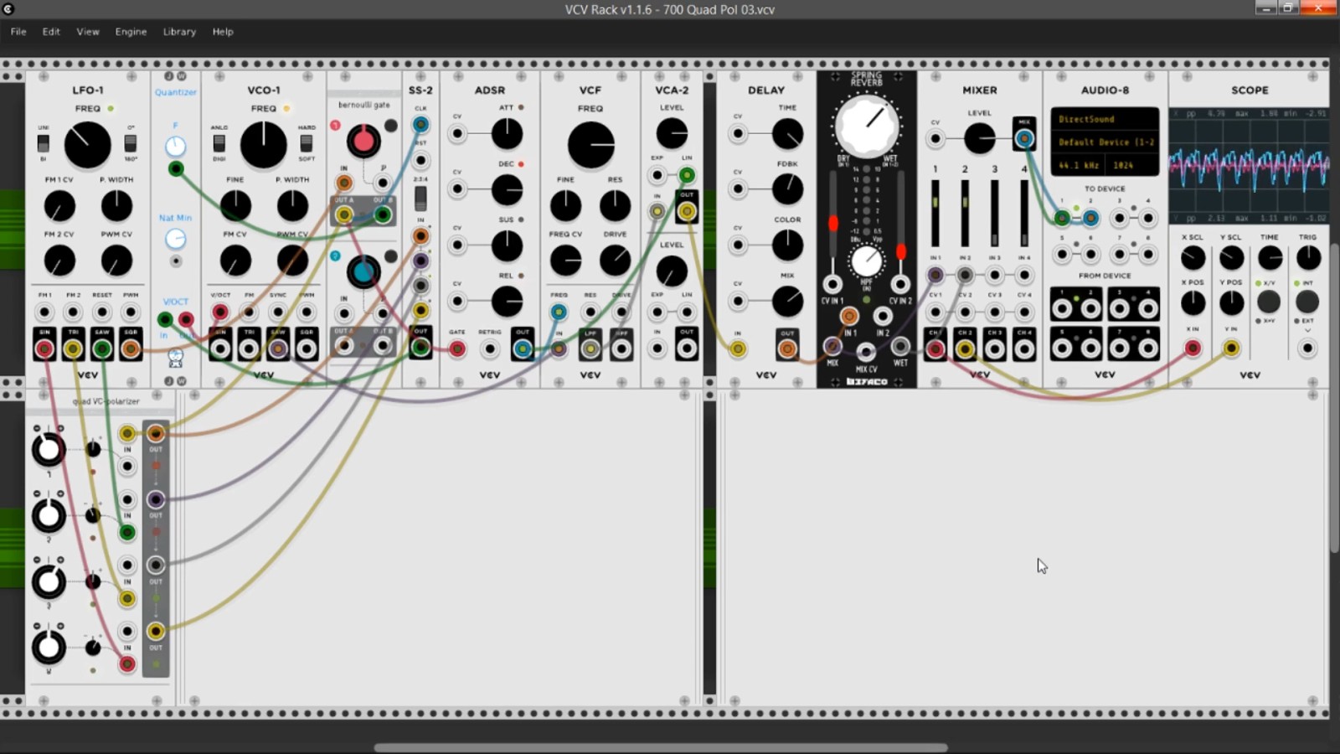
Task: Click the horizontal scrollbar at the bottom
Action: (x=661, y=747)
